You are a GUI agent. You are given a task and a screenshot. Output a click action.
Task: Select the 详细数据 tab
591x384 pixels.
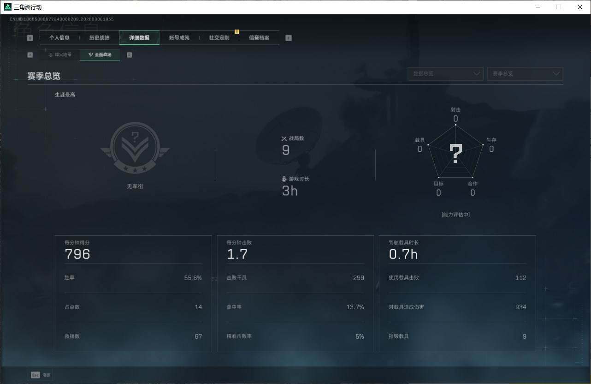(x=139, y=38)
